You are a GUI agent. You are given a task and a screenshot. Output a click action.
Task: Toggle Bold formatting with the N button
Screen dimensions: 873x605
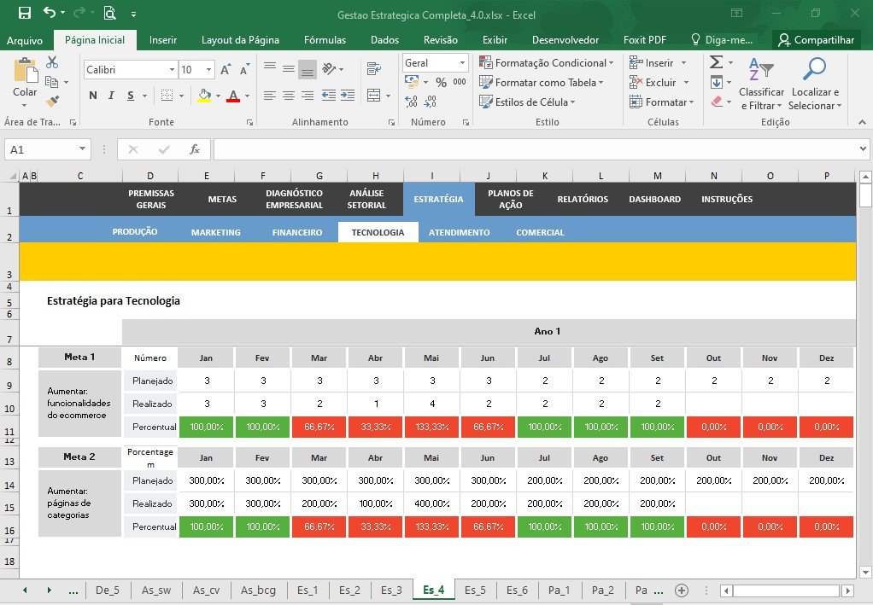(x=93, y=96)
